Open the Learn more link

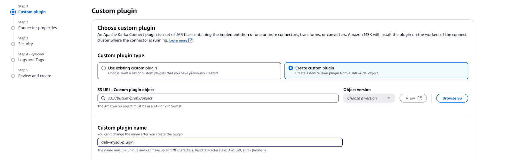[178, 40]
